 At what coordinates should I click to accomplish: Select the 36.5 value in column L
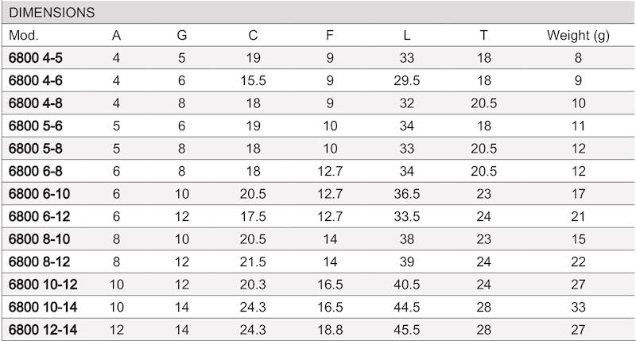(407, 194)
